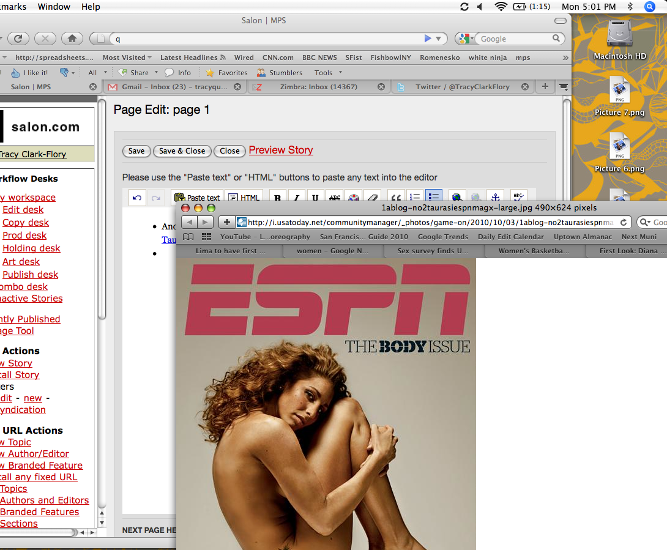Viewport: 667px width, 550px height.
Task: Click the Go arrow in the Firefox address bar
Action: [428, 39]
